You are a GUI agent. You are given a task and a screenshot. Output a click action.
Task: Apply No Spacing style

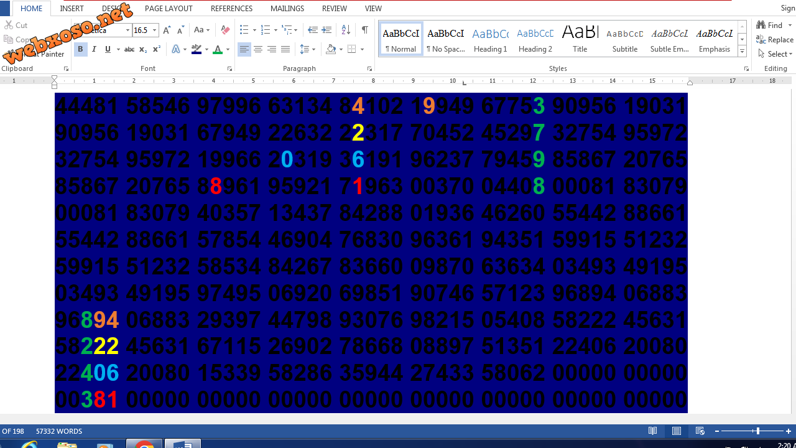[446, 39]
